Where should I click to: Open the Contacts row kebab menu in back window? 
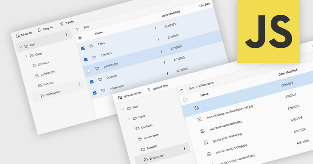click(x=159, y=40)
